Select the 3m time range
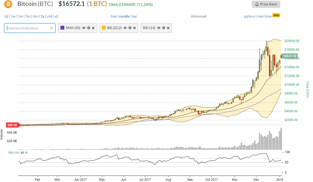The height and width of the screenshot is (182, 313). pos(28,16)
